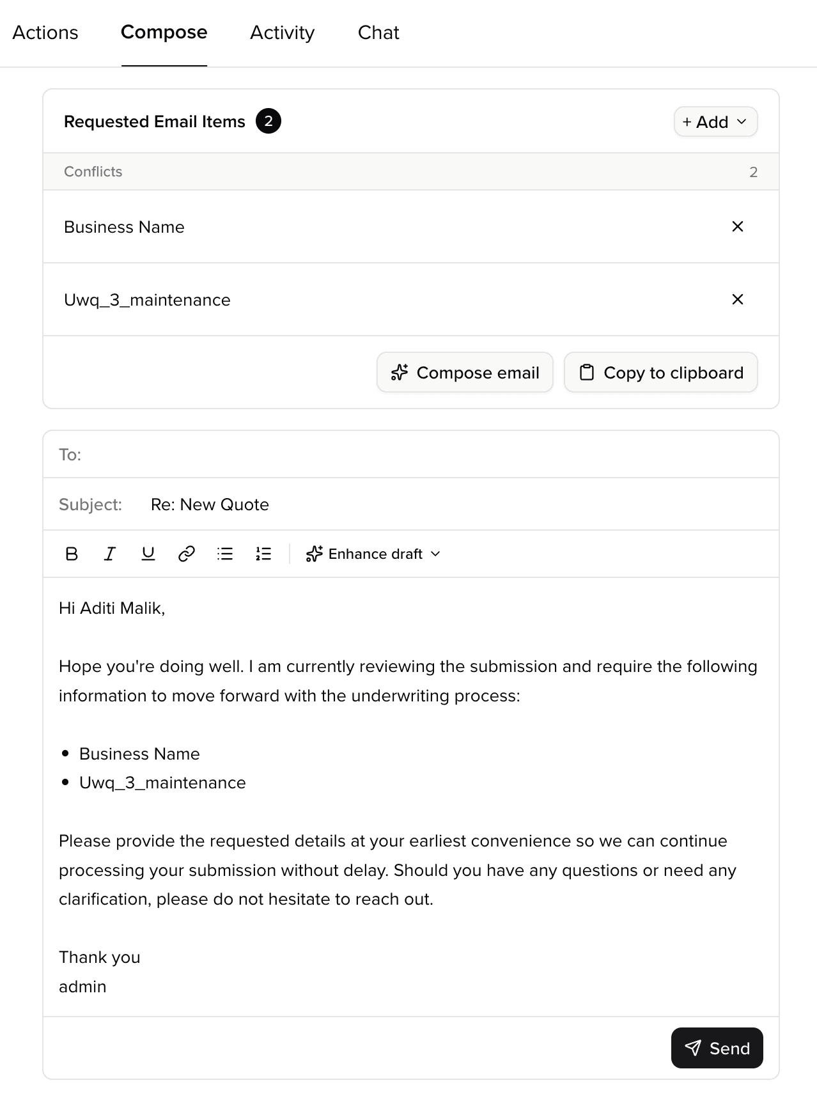Screen dimensions: 817x1101
Task: Click the admin signature line
Action: pyautogui.click(x=82, y=987)
